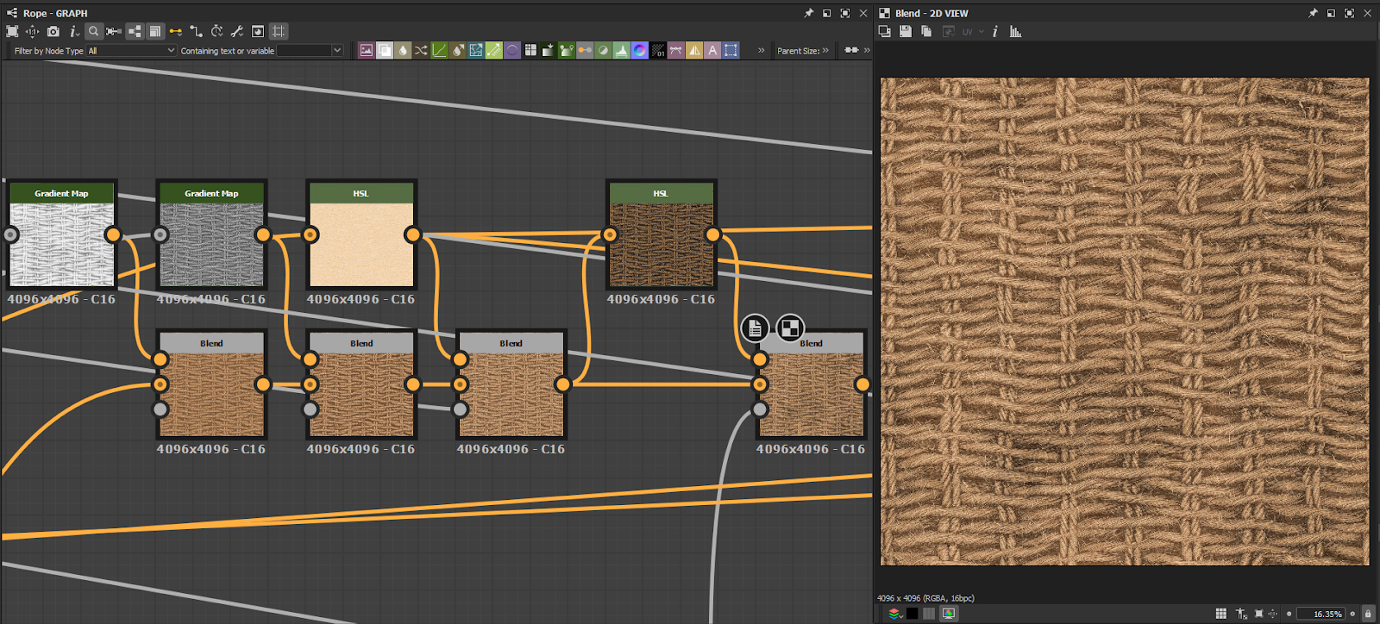
Task: Add a Text node (letter A icon)
Action: tap(712, 51)
